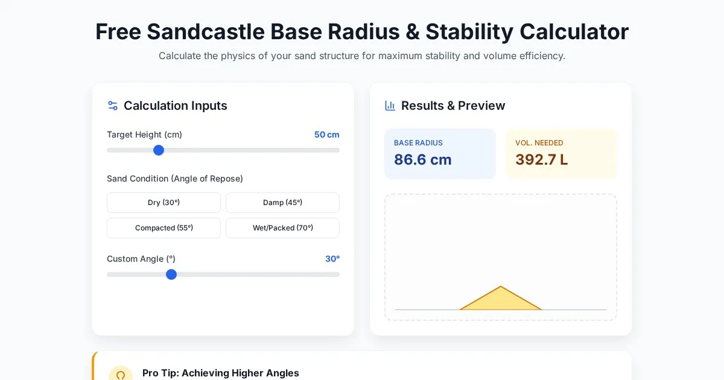Click the Sand Condition (Angle of Repose) label

175,179
